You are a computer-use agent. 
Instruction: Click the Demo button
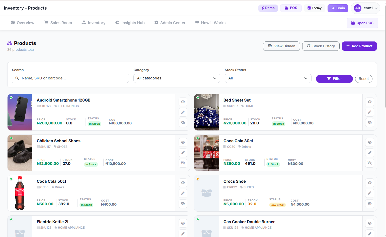(x=268, y=8)
